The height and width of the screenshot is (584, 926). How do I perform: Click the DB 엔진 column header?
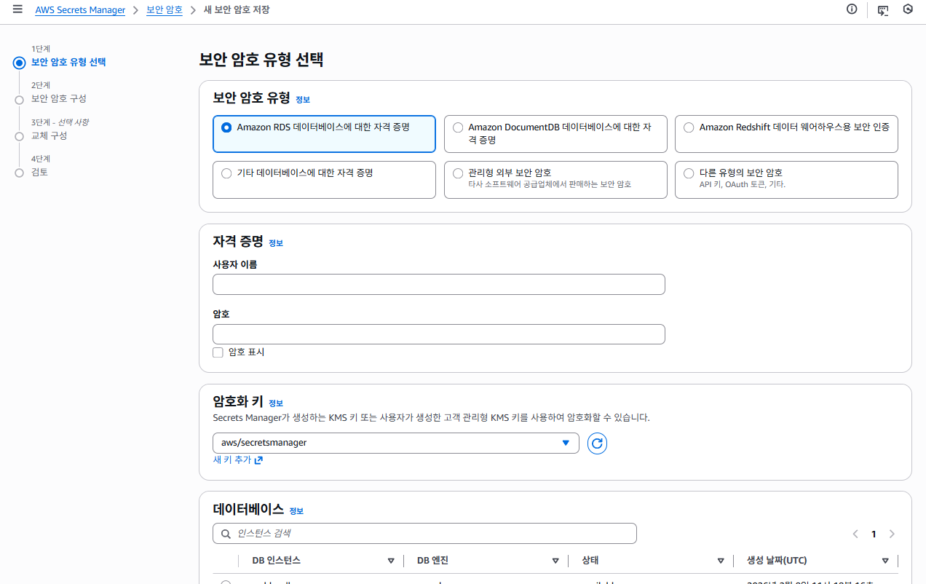point(432,561)
